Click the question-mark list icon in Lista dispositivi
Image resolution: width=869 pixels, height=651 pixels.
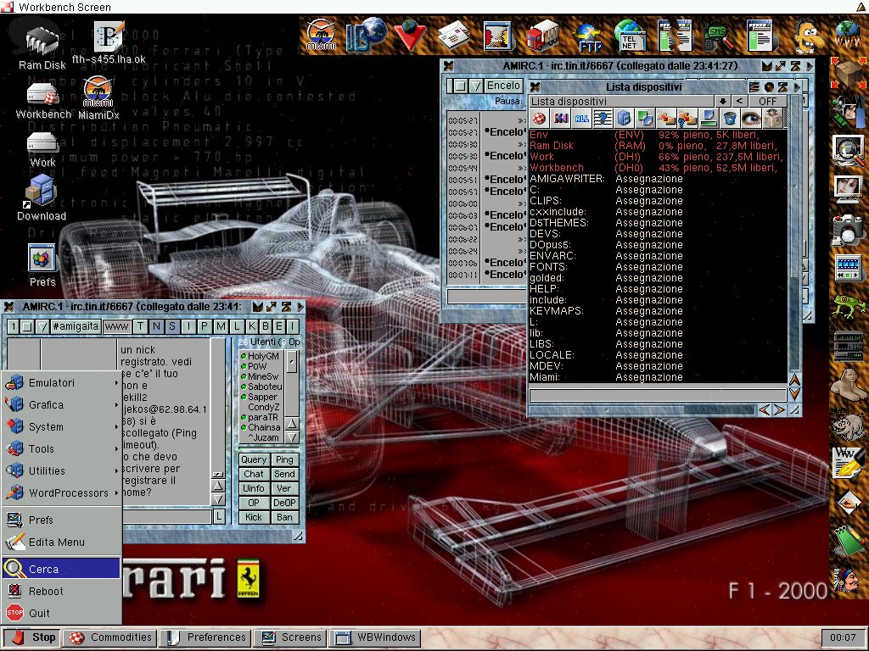pyautogui.click(x=603, y=119)
